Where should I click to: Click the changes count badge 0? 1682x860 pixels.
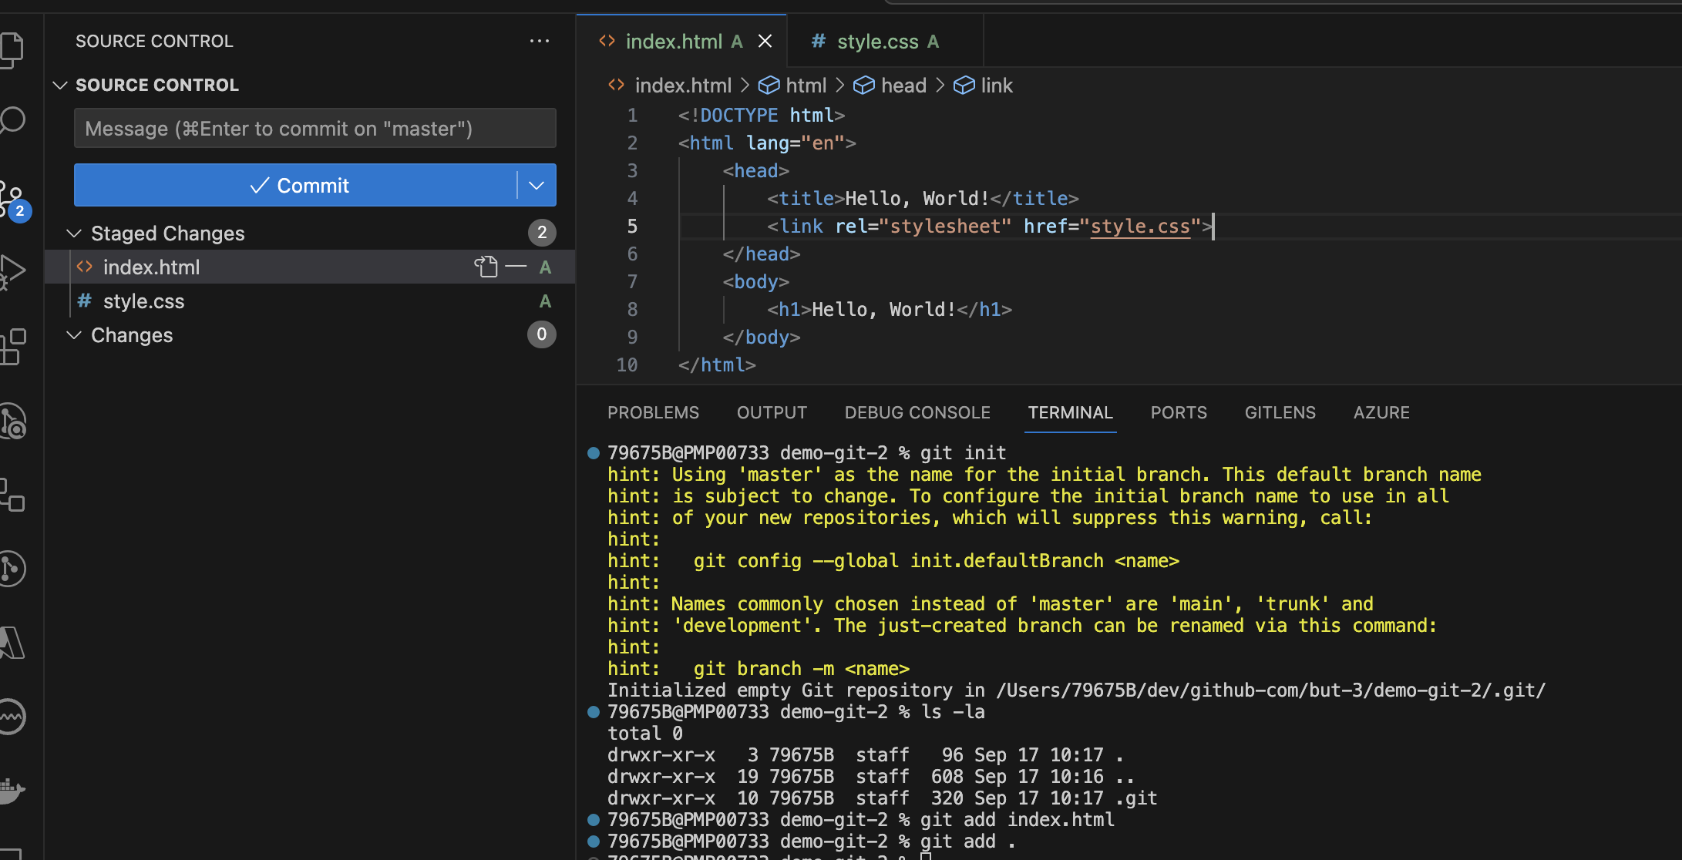click(542, 334)
